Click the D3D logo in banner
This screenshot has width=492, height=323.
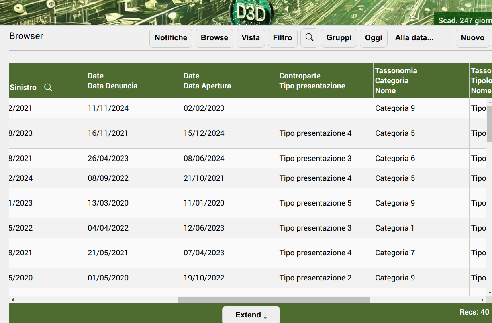[x=251, y=13]
